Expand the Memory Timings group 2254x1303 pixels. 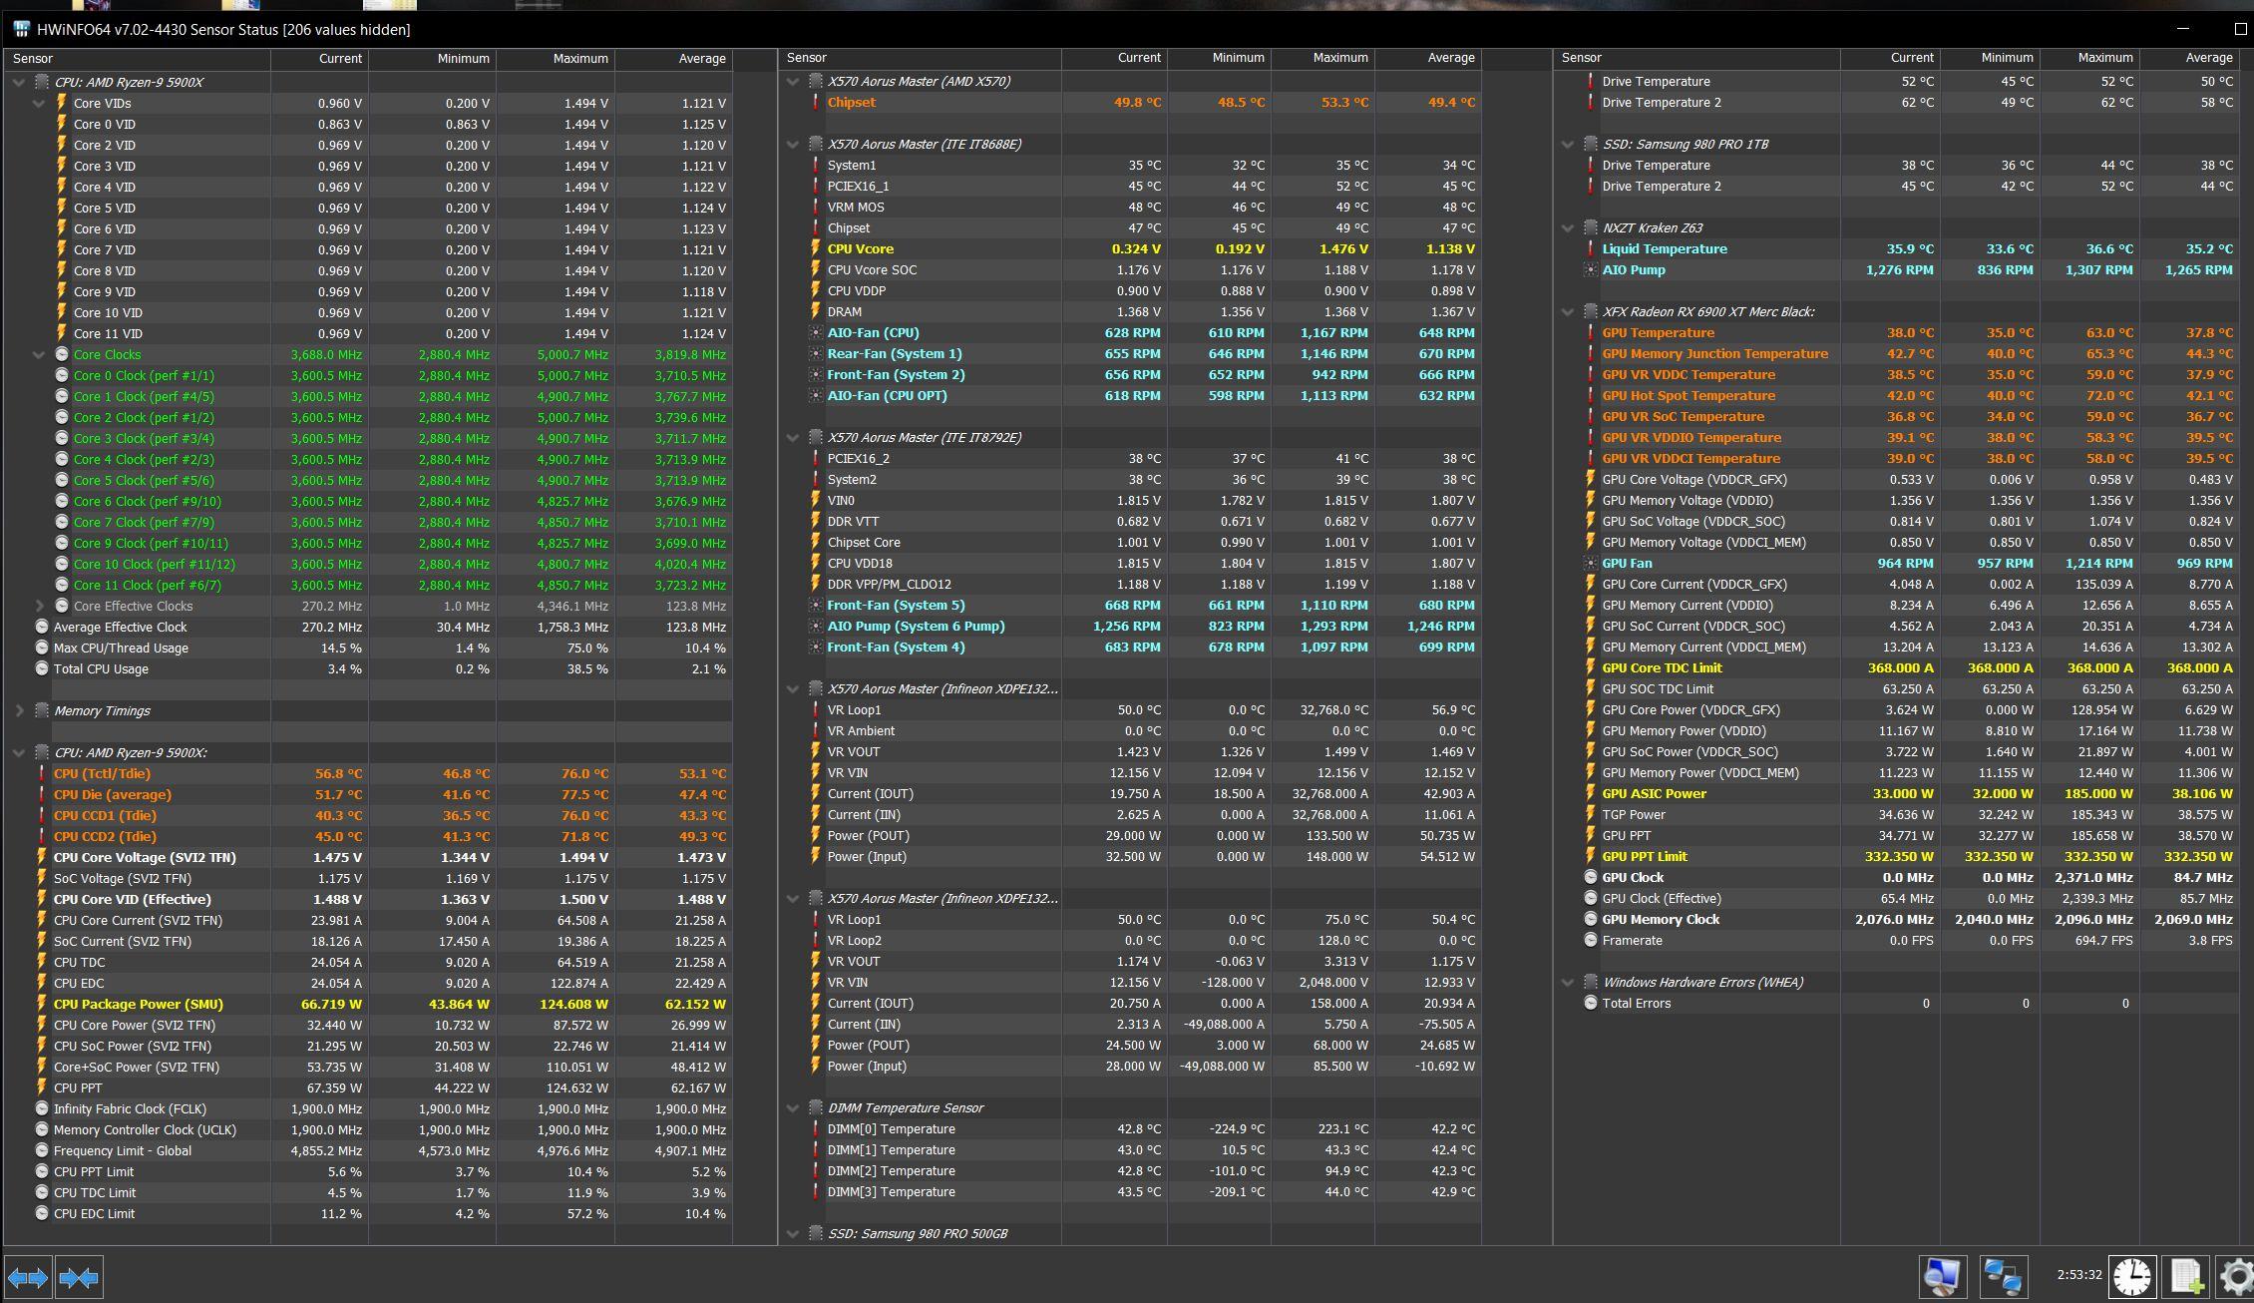[18, 710]
